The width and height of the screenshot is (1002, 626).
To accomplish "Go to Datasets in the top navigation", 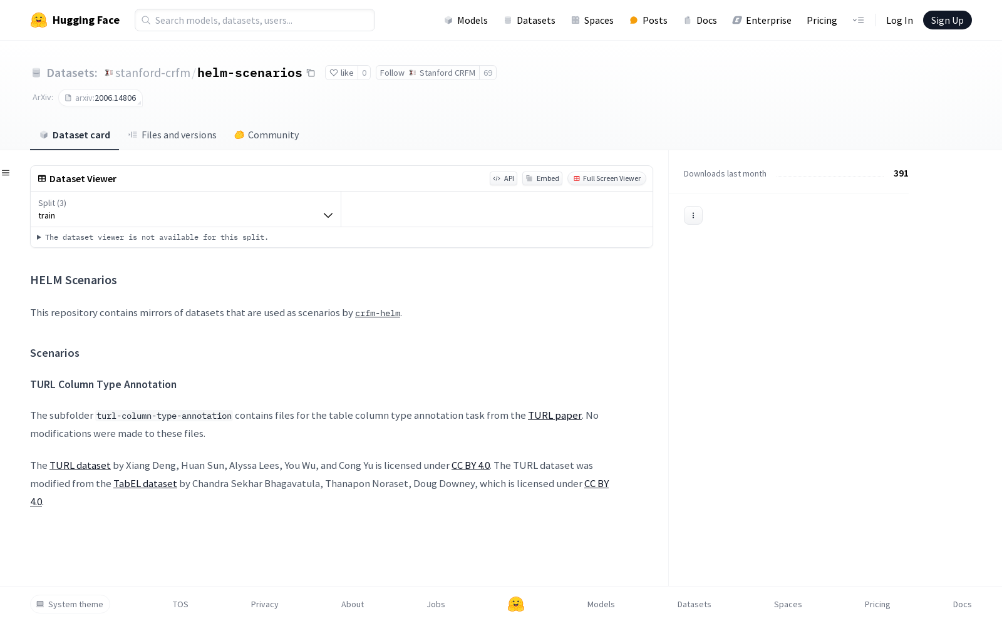I will [x=530, y=20].
